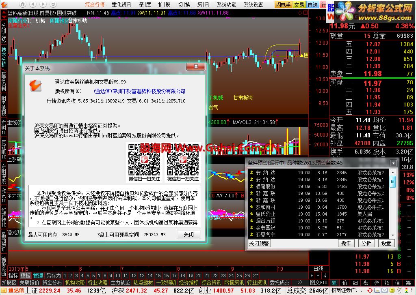Click the + zoom in chart button
This screenshot has height=295, width=416.
312,276
